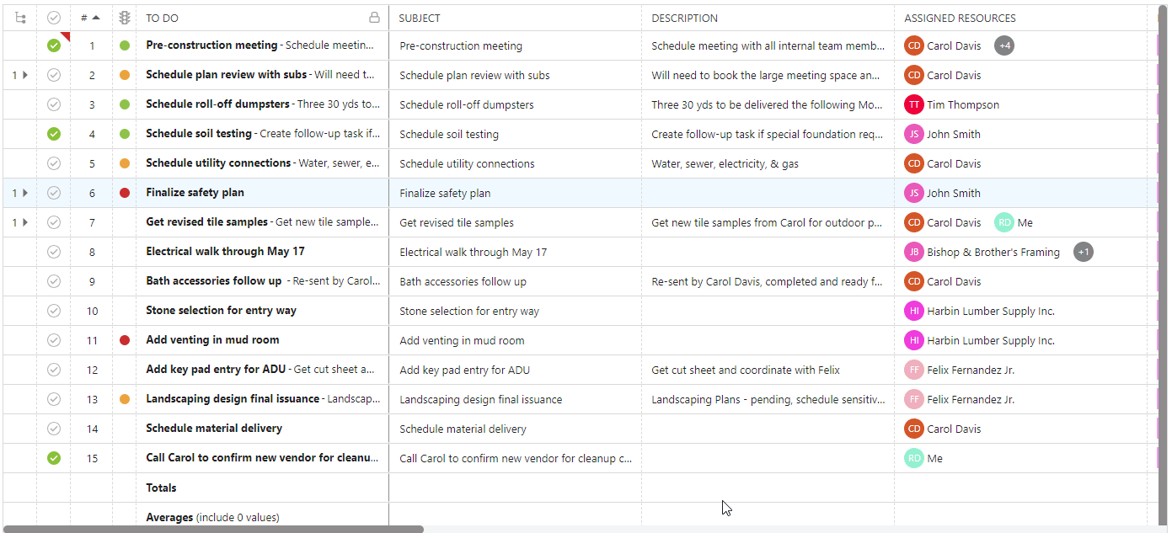Open the +1 badge beside Bishop & Brother's Framing
Screen dimensions: 1172x533
click(1084, 252)
